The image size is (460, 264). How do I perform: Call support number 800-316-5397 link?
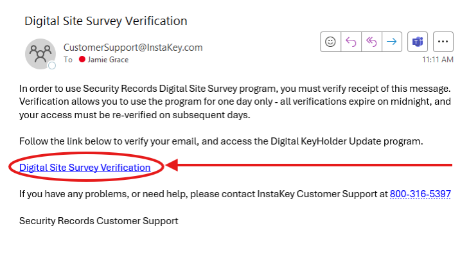pos(420,194)
